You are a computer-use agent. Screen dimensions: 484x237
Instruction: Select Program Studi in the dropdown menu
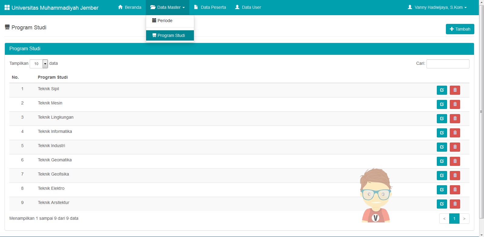pos(170,35)
